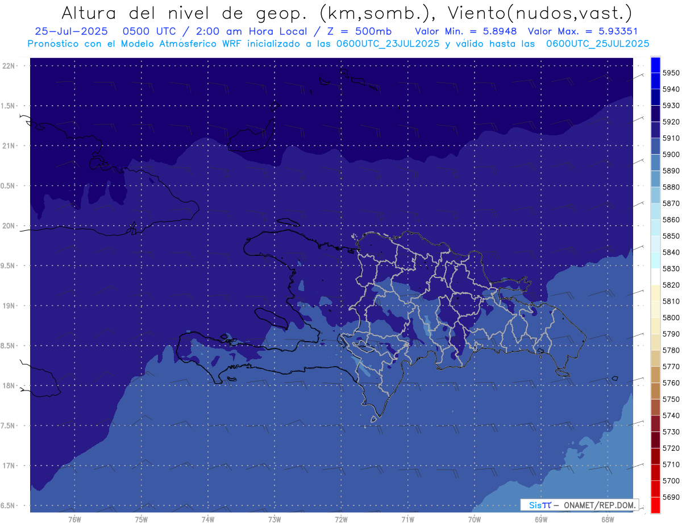This screenshot has width=682, height=527.
Task: Click the '21N' latitude label
Action: point(9,146)
